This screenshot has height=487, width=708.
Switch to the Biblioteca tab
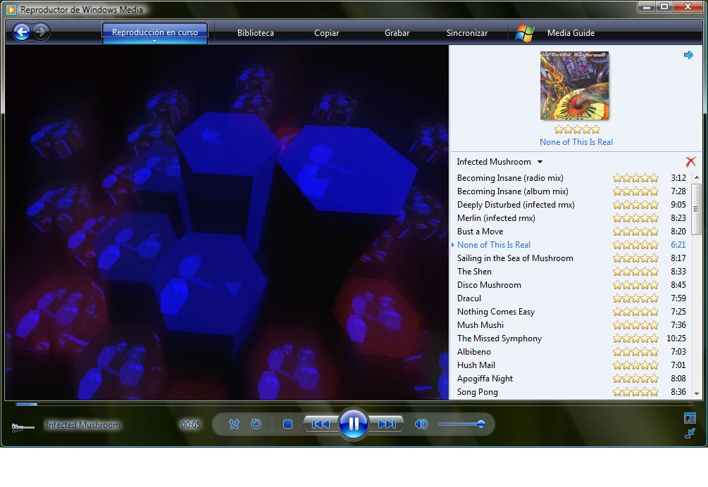[x=254, y=32]
